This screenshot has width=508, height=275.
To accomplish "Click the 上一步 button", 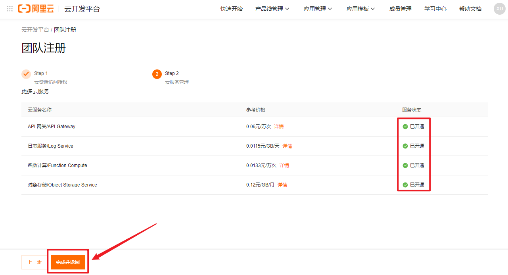I will pyautogui.click(x=34, y=262).
